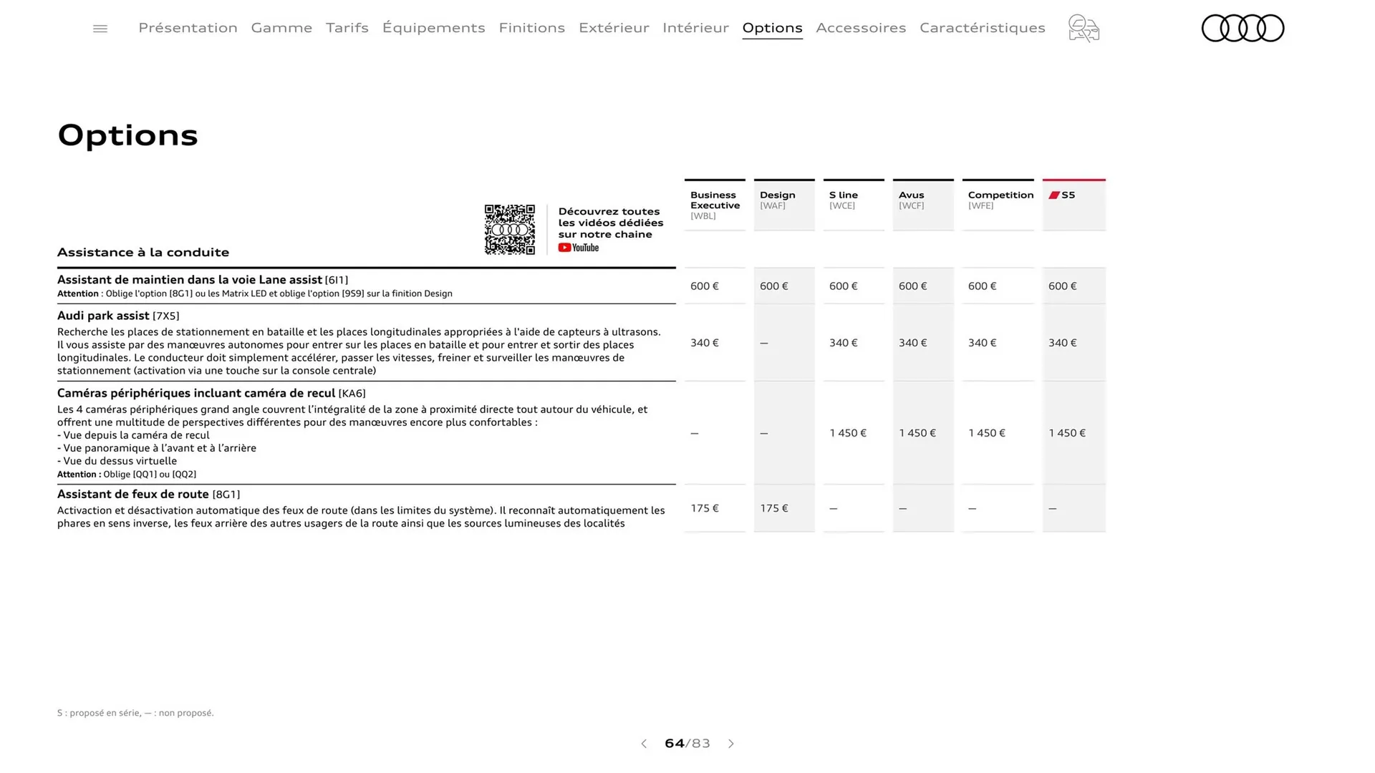Click Lane assist 600 € under S5
The image size is (1375, 773).
[1063, 286]
